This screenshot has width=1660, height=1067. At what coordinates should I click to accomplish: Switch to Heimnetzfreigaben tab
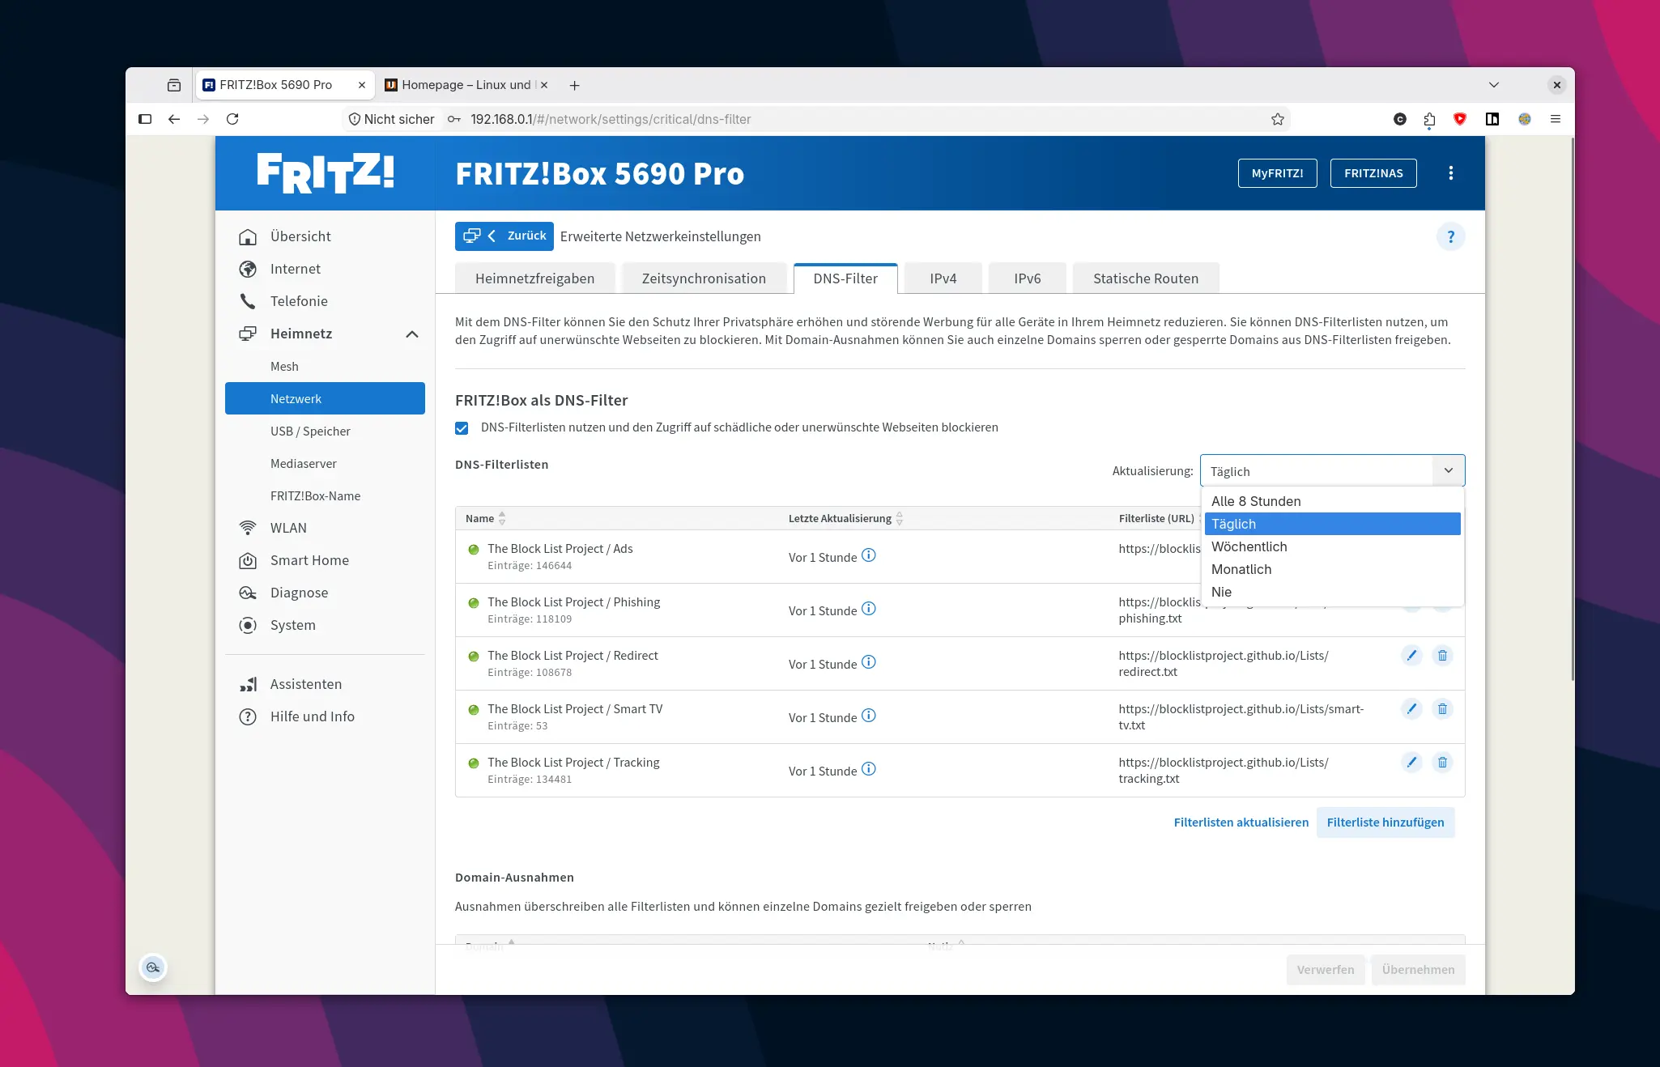(x=534, y=278)
